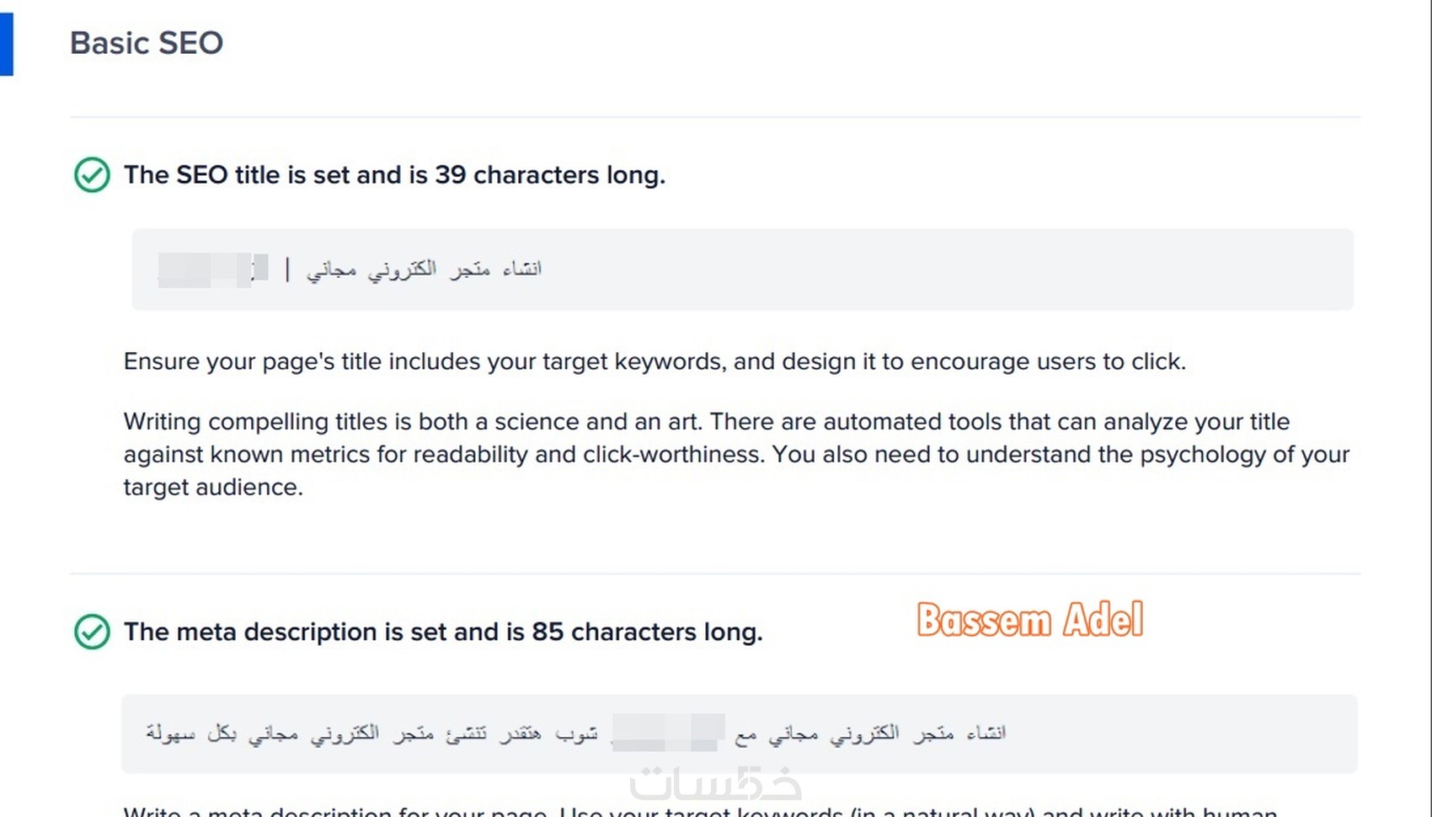The height and width of the screenshot is (817, 1432).
Task: Click the blurred site name in title box
Action: pos(213,270)
